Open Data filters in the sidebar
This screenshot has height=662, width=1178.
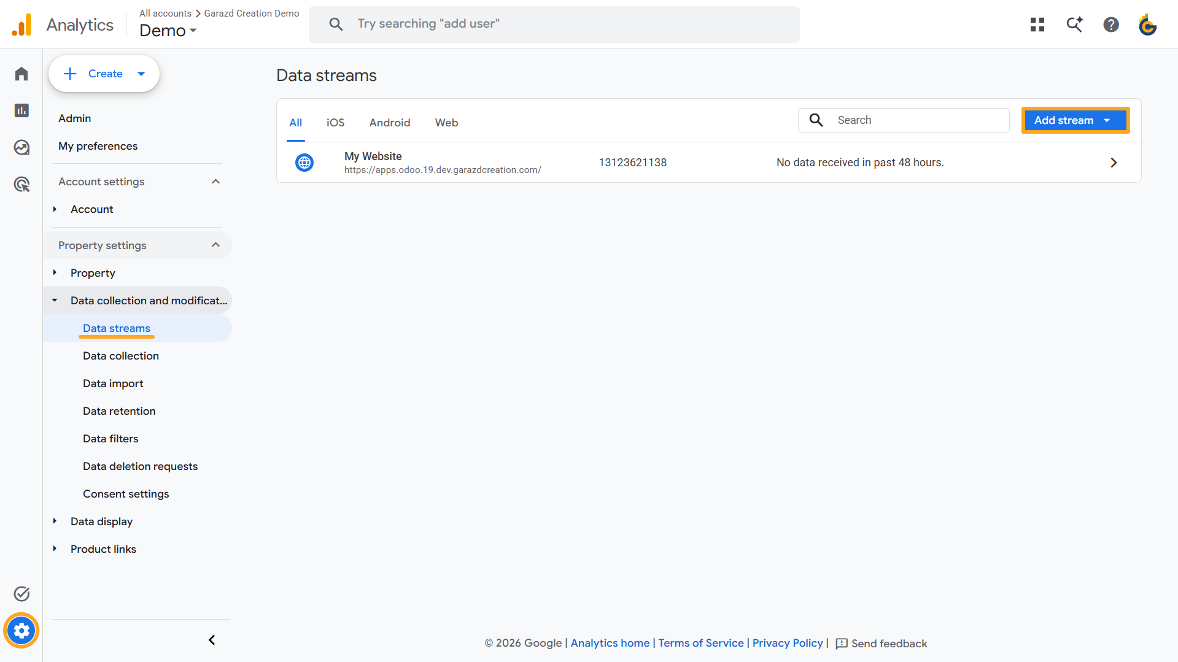click(x=110, y=439)
